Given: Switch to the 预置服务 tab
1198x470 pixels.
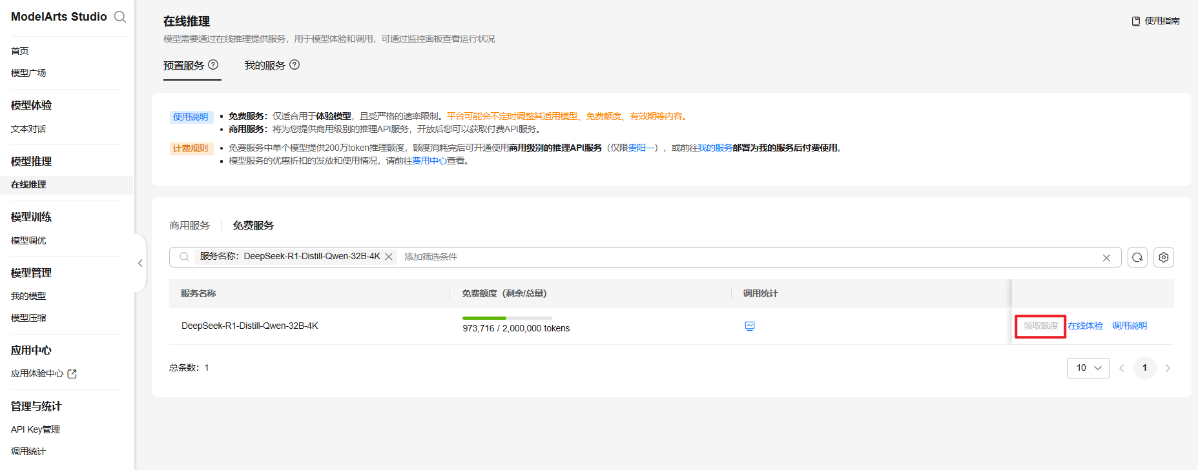Looking at the screenshot, I should click(x=183, y=65).
